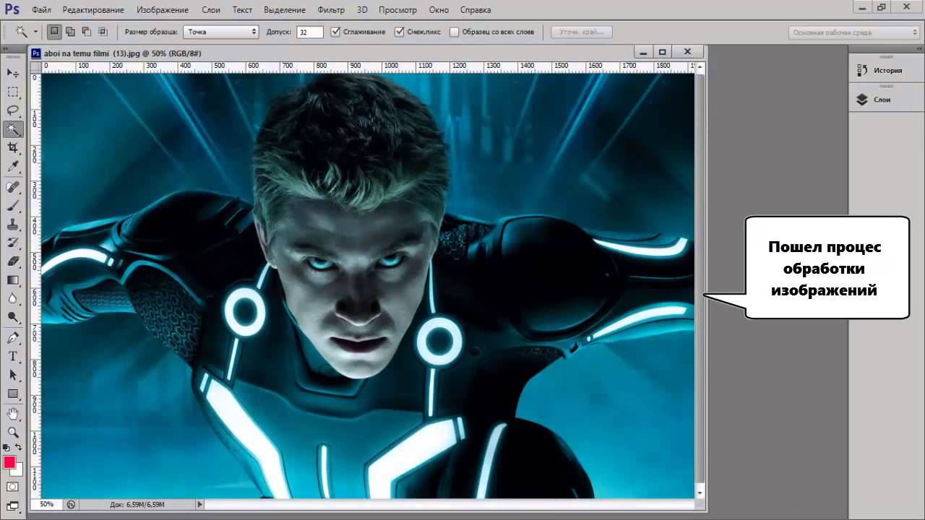925x520 pixels.
Task: Select the Rectangular Marquee tool
Action: [x=13, y=92]
